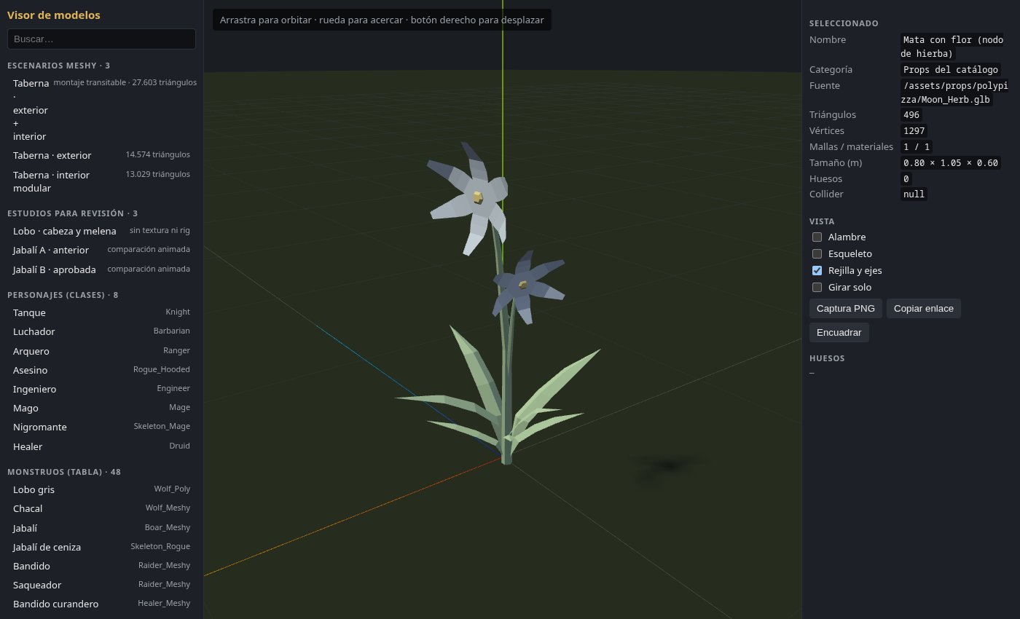
Task: Pick the Nigromante Skeleton_Mage entry
Action: [101, 427]
